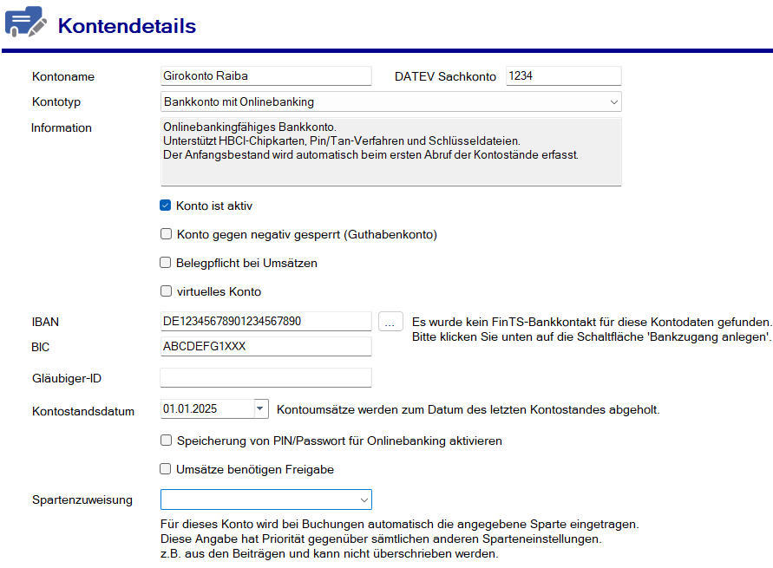This screenshot has height=568, width=773.
Task: Click into the DATEV Sachkonto field
Action: click(563, 76)
